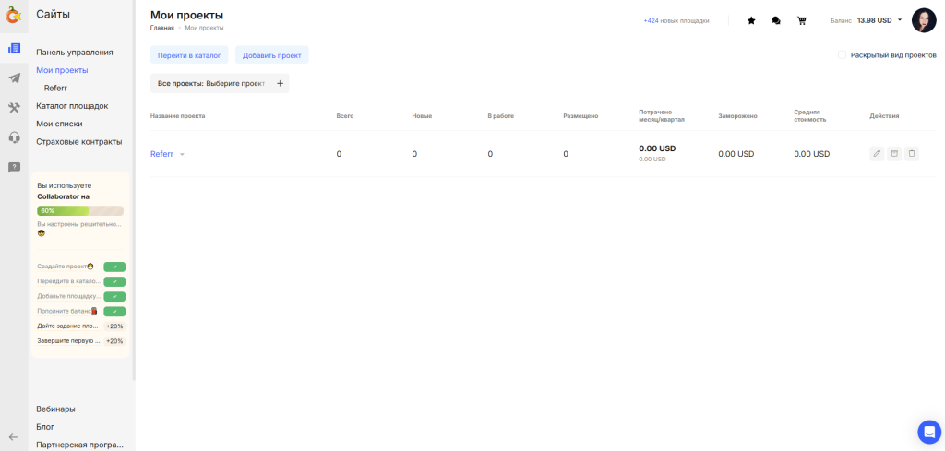This screenshot has width=945, height=451.
Task: Open the 'Все проекты' project selector
Action: coord(220,83)
